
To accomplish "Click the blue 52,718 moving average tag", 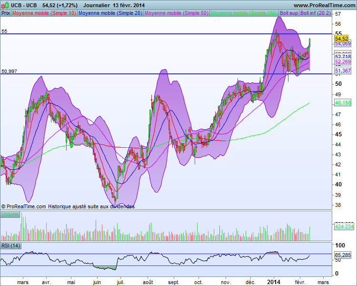I will 343,57.
